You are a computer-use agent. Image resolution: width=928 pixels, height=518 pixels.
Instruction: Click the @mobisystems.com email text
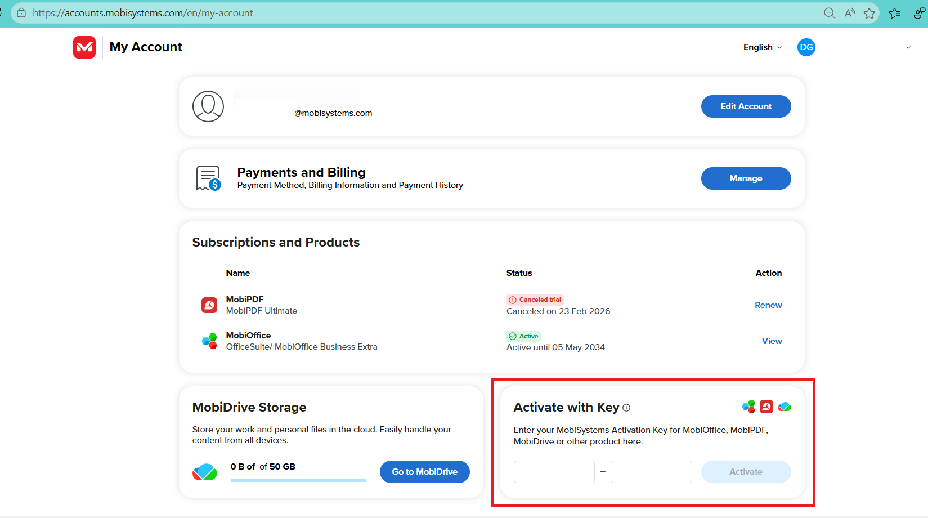coord(333,113)
